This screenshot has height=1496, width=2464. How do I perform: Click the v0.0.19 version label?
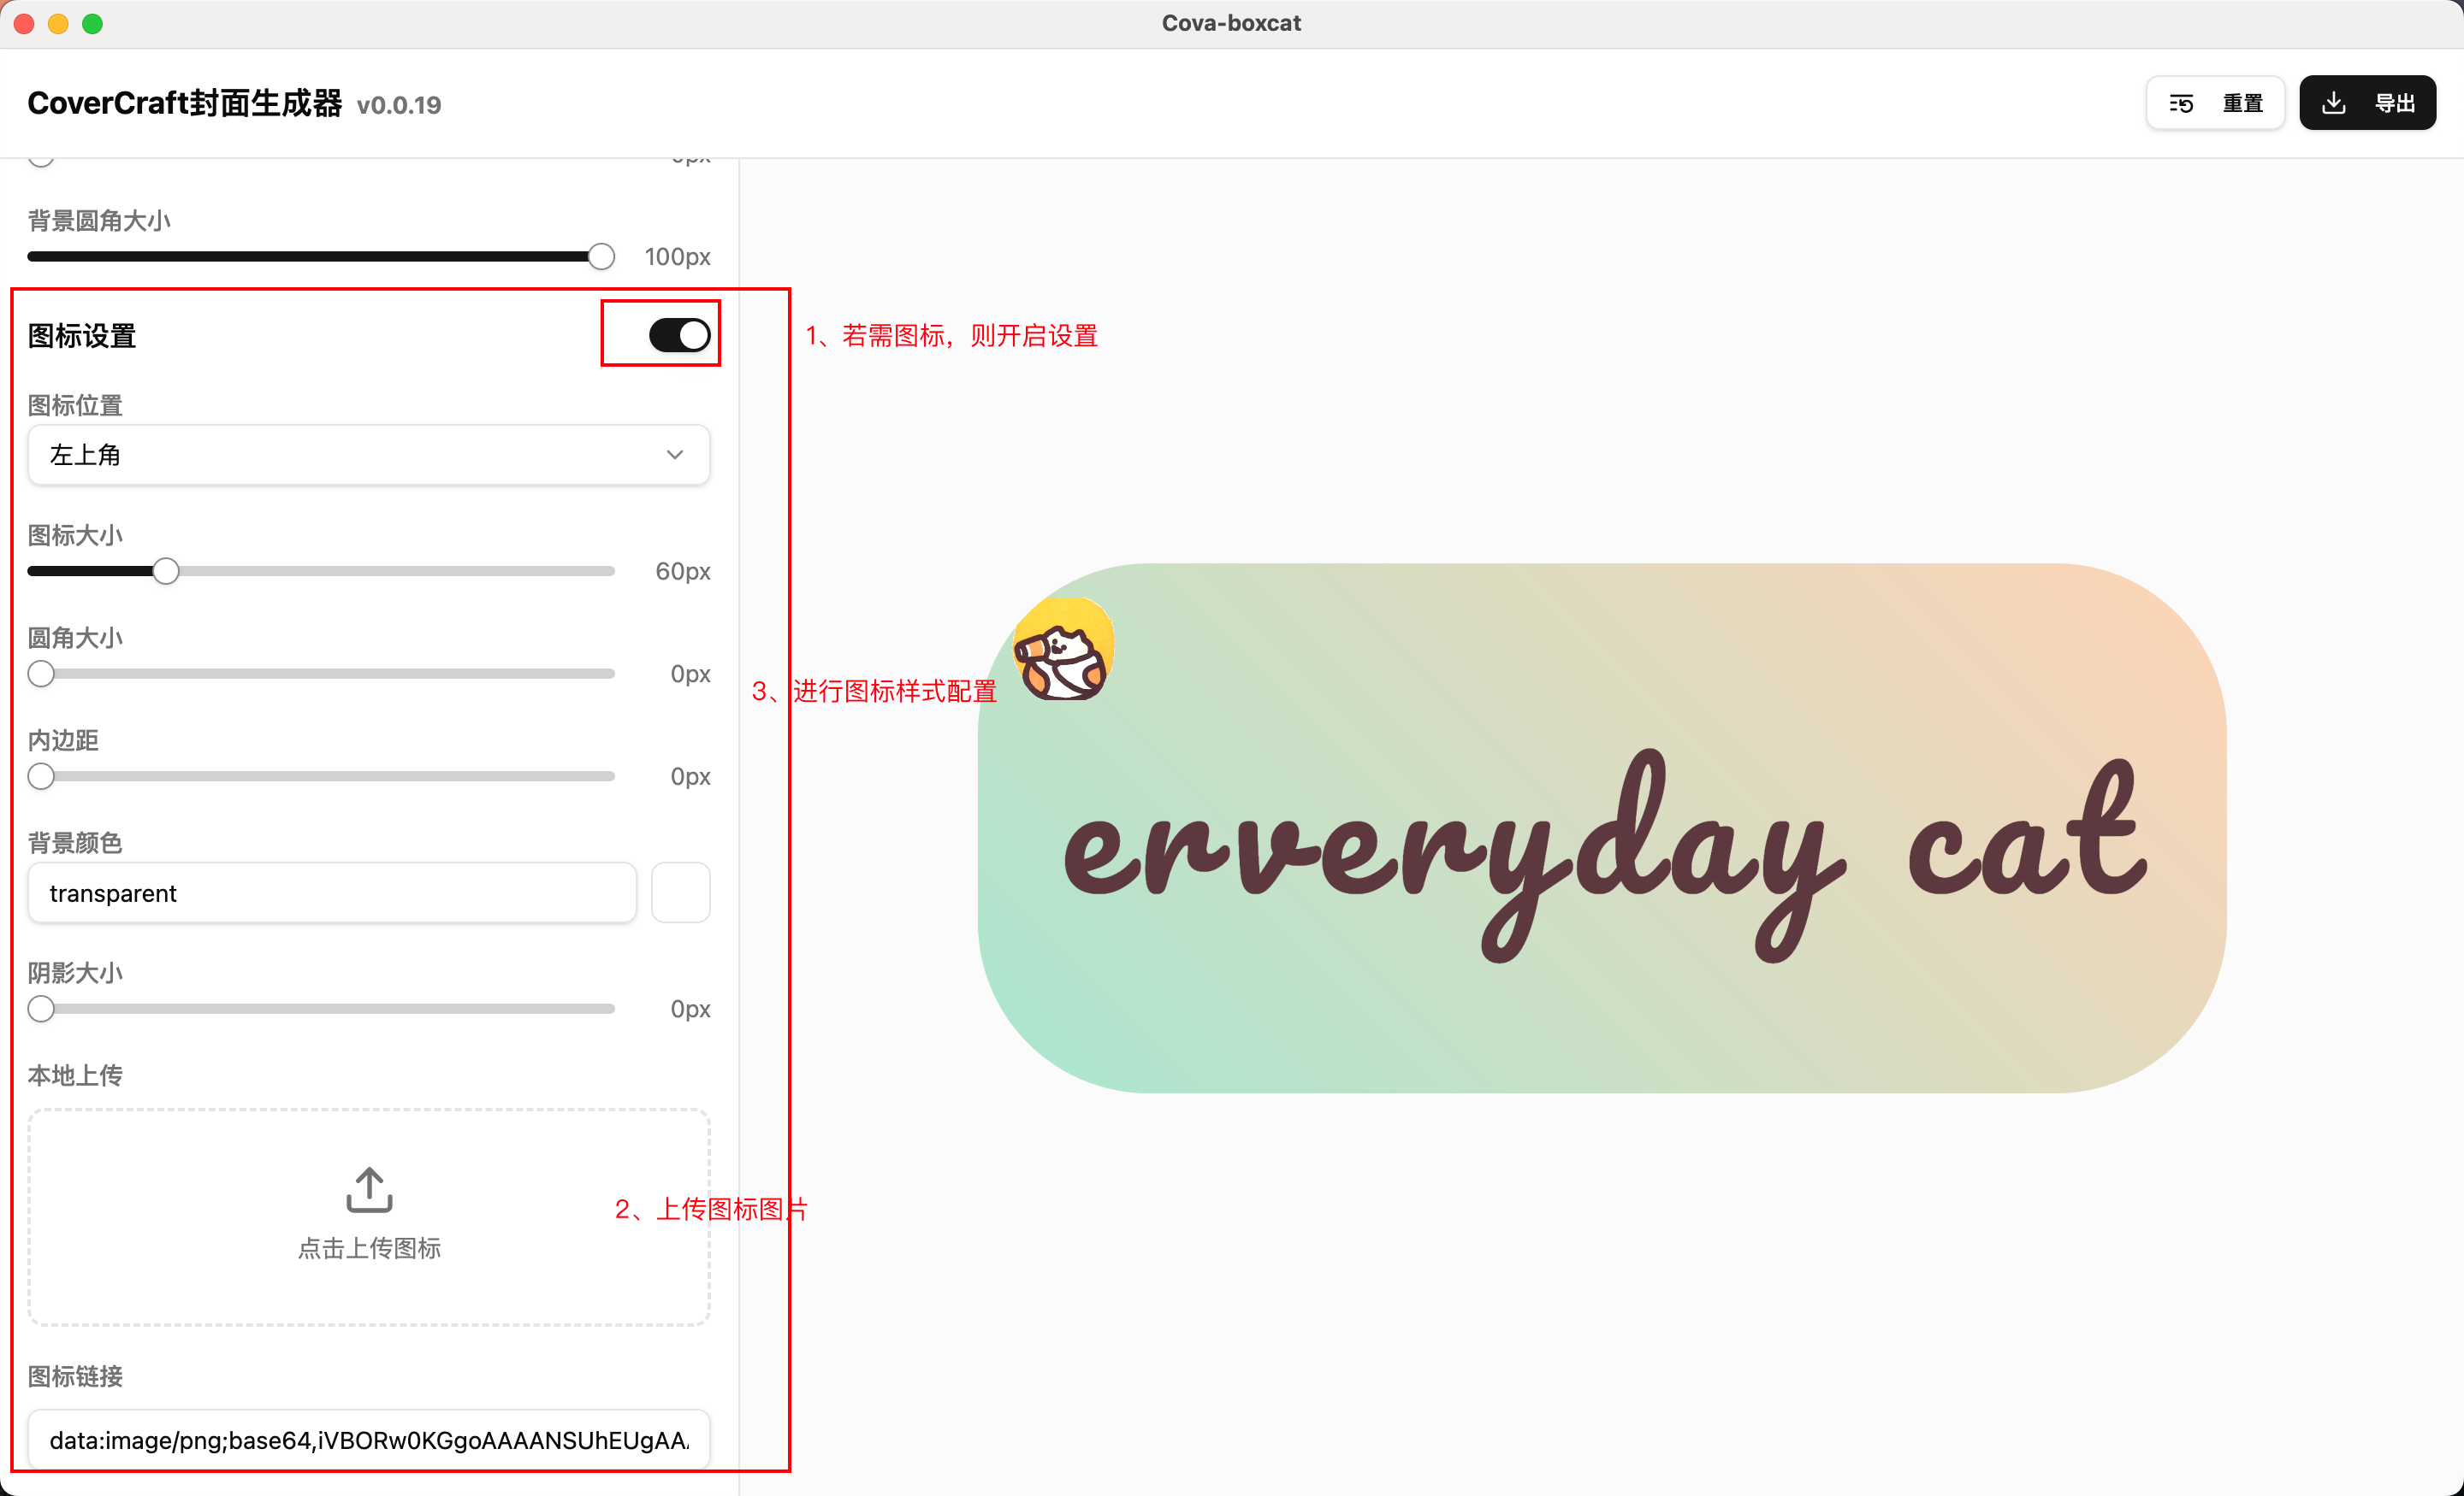pos(399,105)
